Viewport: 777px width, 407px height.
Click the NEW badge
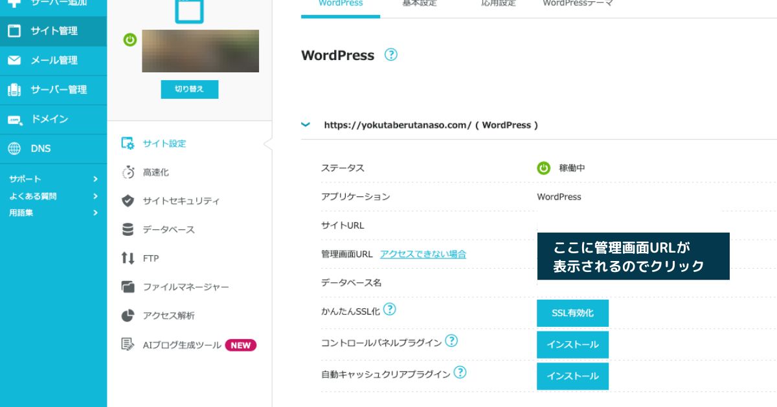click(241, 345)
